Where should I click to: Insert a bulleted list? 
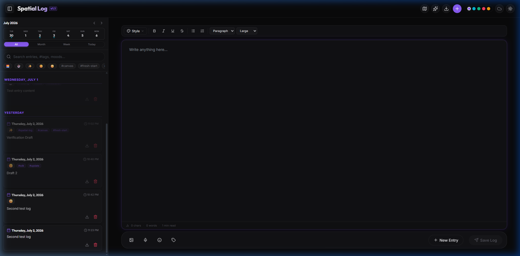coord(193,31)
